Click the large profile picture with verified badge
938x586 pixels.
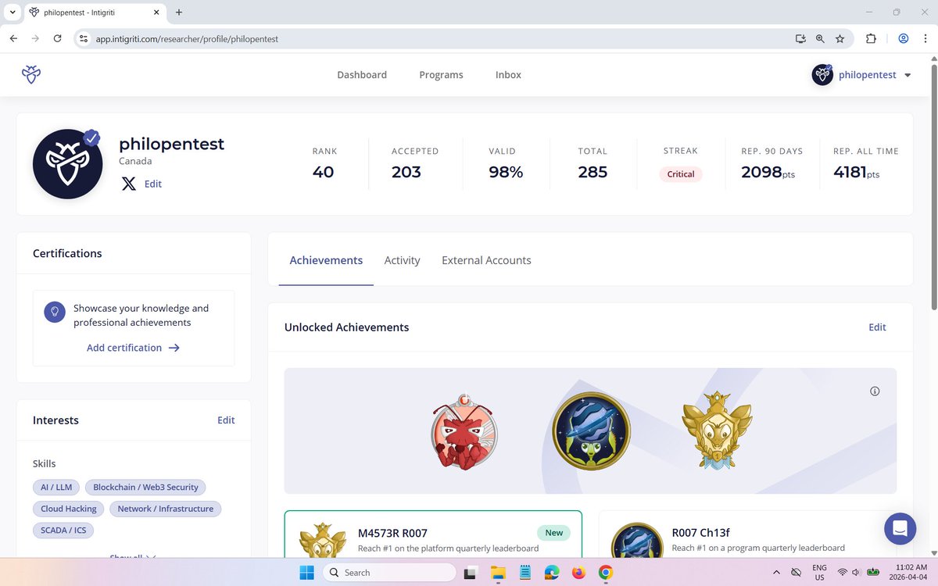(x=68, y=163)
